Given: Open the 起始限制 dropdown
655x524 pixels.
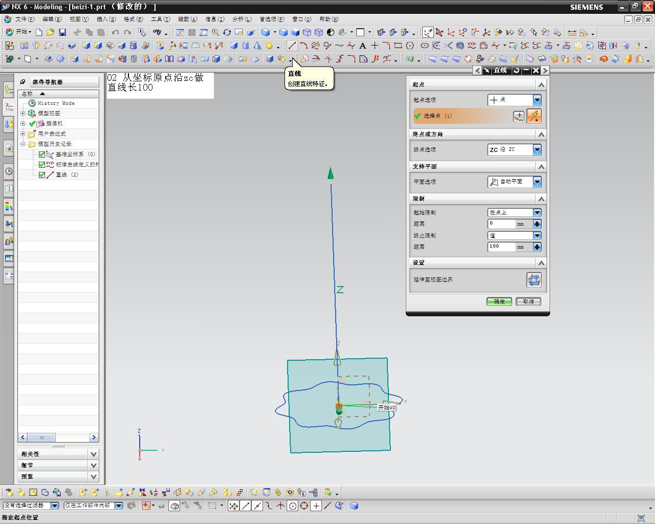Looking at the screenshot, I should [x=537, y=212].
